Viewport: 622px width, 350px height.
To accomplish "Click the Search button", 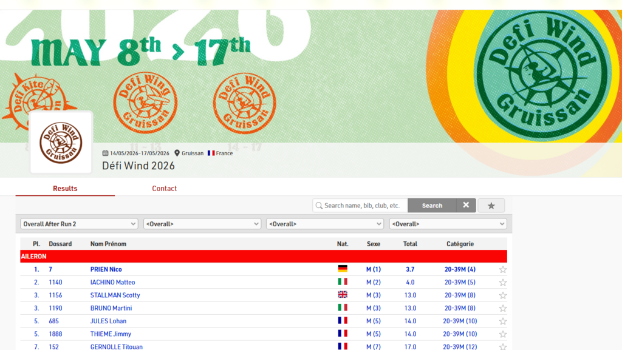I will [x=432, y=206].
